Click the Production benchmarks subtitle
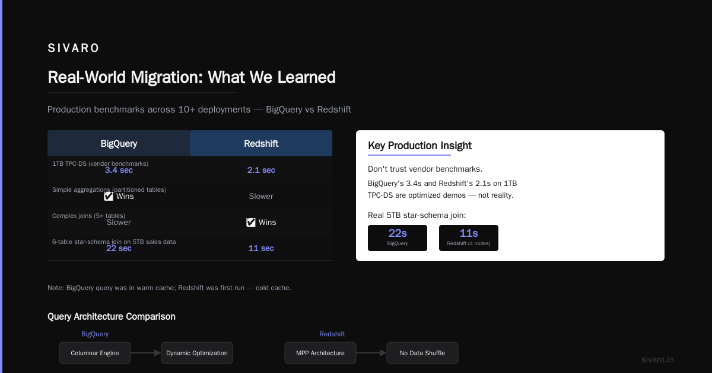712x373 pixels. 199,110
